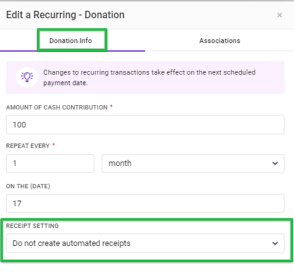Click the red asterisk beside Repeat Every
Screen dimensions: 294x278
point(53,145)
